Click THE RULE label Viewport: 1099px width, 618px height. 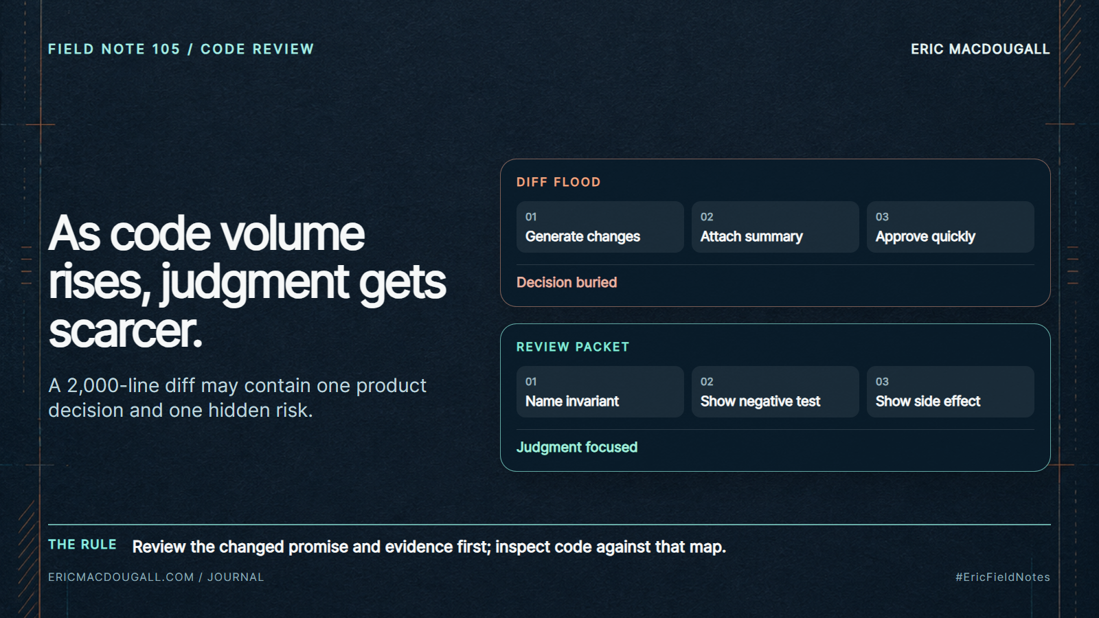(82, 545)
